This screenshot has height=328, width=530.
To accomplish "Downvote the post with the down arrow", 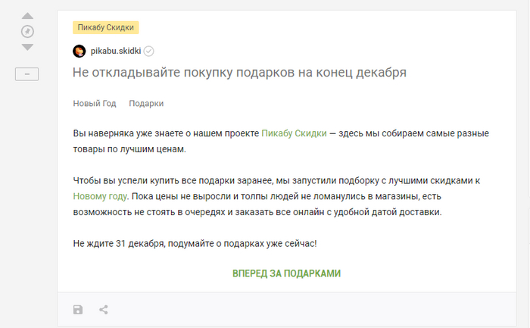I will [27, 47].
